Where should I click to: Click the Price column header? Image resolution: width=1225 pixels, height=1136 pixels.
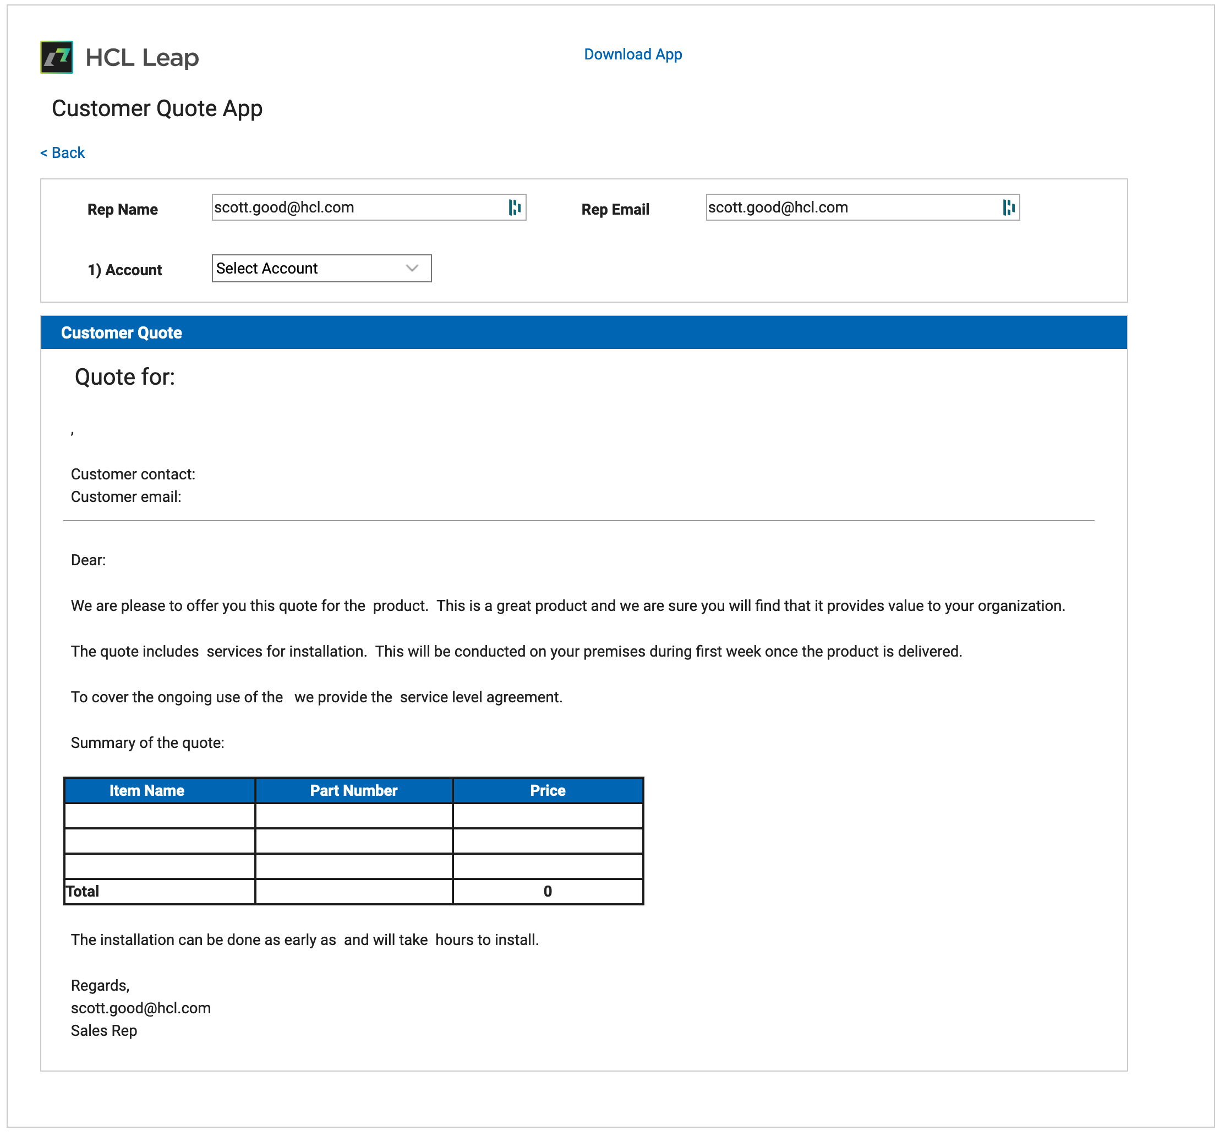point(548,790)
